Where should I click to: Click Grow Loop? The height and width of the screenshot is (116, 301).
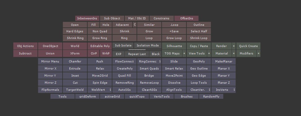174,38
